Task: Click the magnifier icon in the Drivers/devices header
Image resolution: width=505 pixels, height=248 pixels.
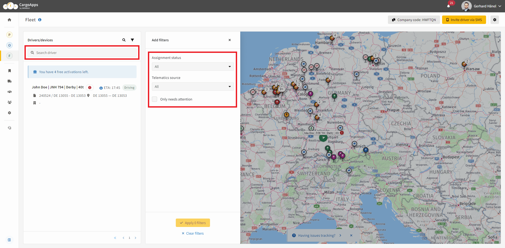Action: click(x=124, y=40)
